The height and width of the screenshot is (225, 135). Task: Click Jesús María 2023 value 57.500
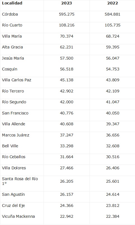coord(67,58)
